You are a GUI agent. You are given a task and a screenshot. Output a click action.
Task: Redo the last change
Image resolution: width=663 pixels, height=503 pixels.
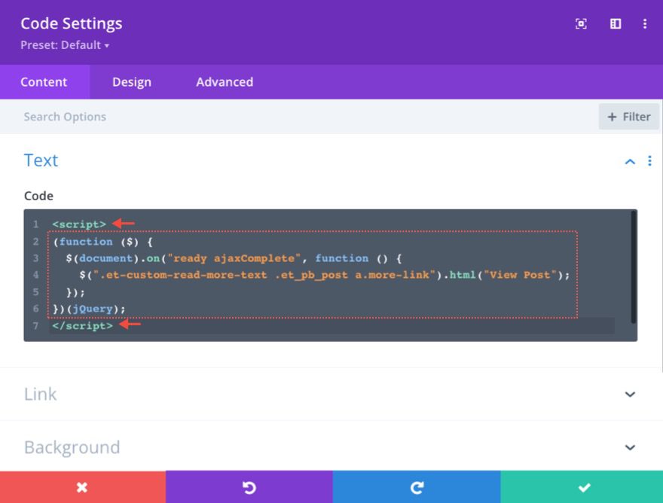(416, 487)
